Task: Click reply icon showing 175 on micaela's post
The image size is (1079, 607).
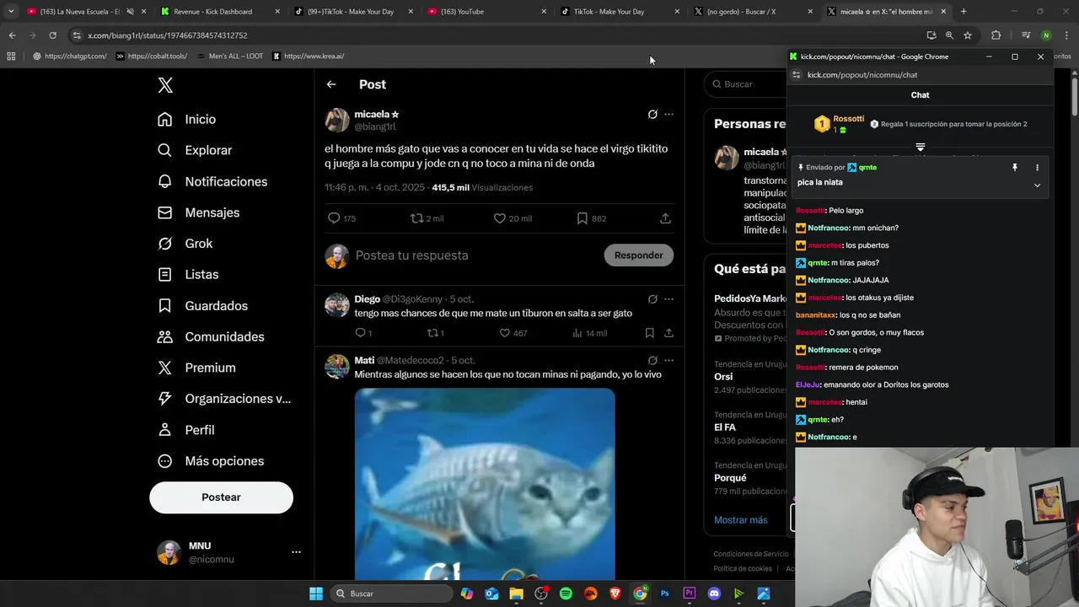Action: (x=341, y=218)
